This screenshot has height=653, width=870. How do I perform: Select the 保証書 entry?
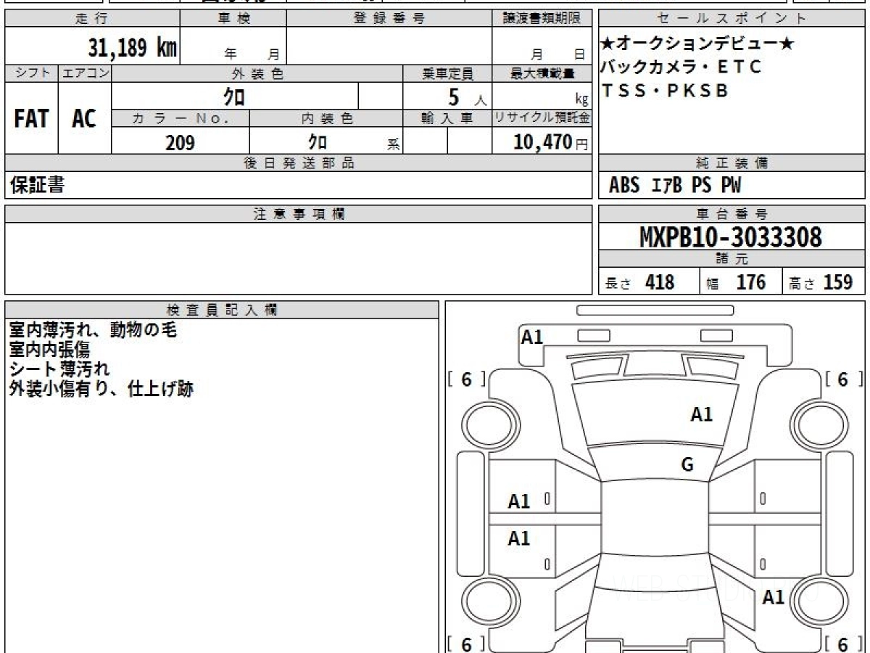(37, 185)
